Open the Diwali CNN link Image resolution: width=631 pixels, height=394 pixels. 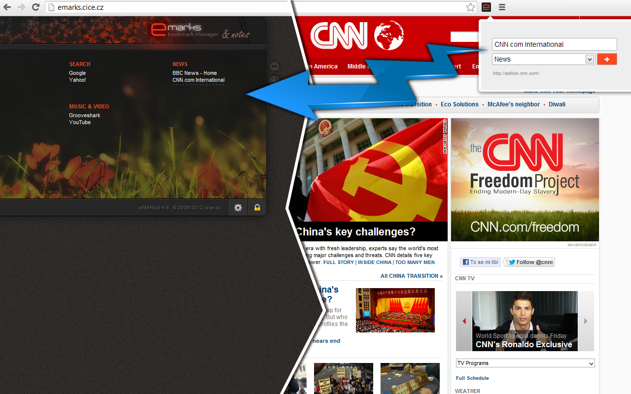click(x=557, y=104)
